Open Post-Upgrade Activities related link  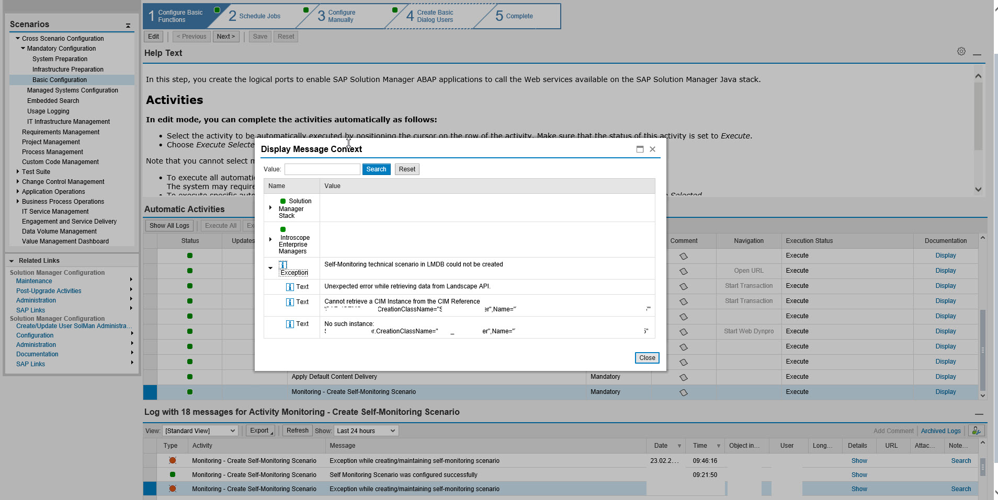tap(49, 291)
